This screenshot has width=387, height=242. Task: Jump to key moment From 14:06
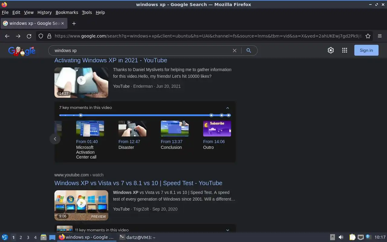tap(214, 142)
